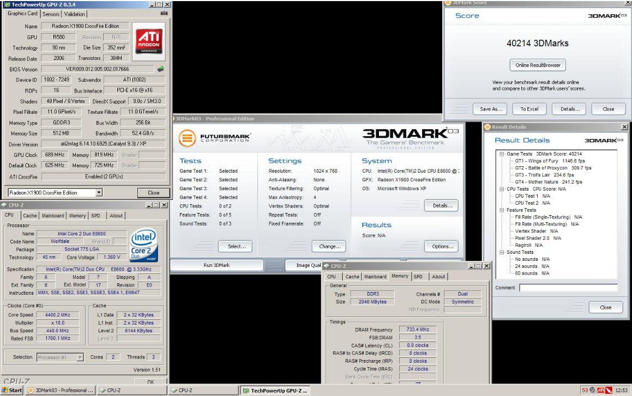Switch to Validation tab in GPU-Z

pyautogui.click(x=75, y=14)
